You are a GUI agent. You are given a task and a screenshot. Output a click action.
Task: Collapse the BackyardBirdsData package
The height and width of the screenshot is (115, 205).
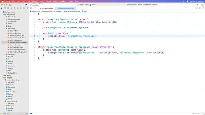(x=4, y=80)
